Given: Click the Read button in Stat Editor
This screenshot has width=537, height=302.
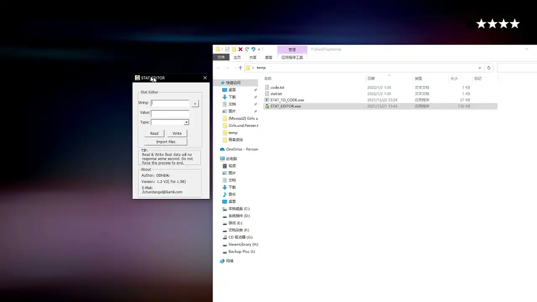Looking at the screenshot, I should click(154, 133).
